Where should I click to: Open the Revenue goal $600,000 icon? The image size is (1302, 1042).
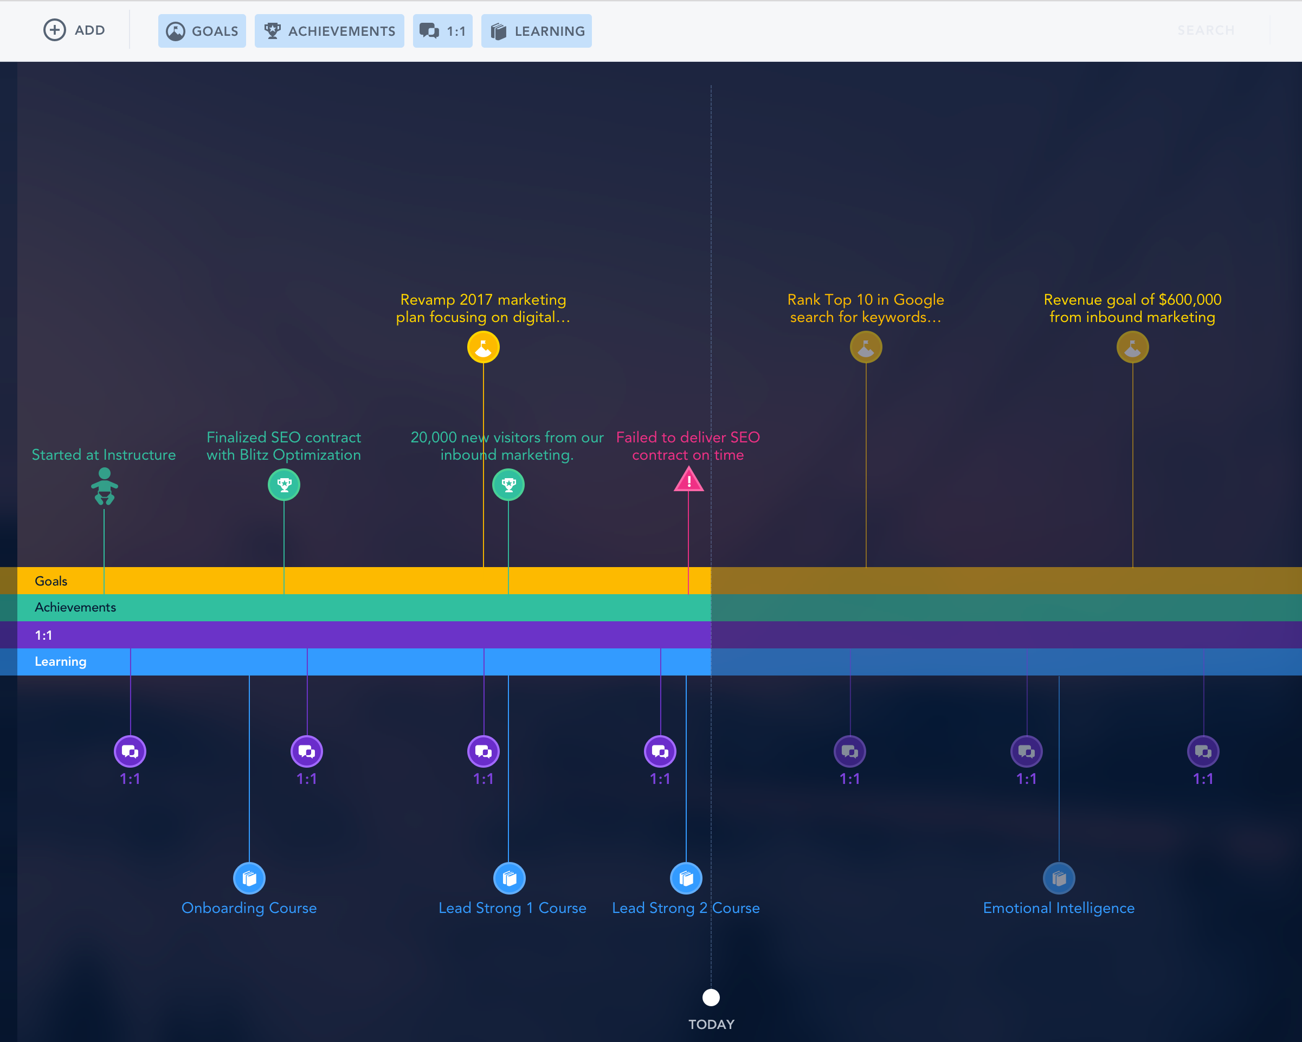pos(1132,348)
